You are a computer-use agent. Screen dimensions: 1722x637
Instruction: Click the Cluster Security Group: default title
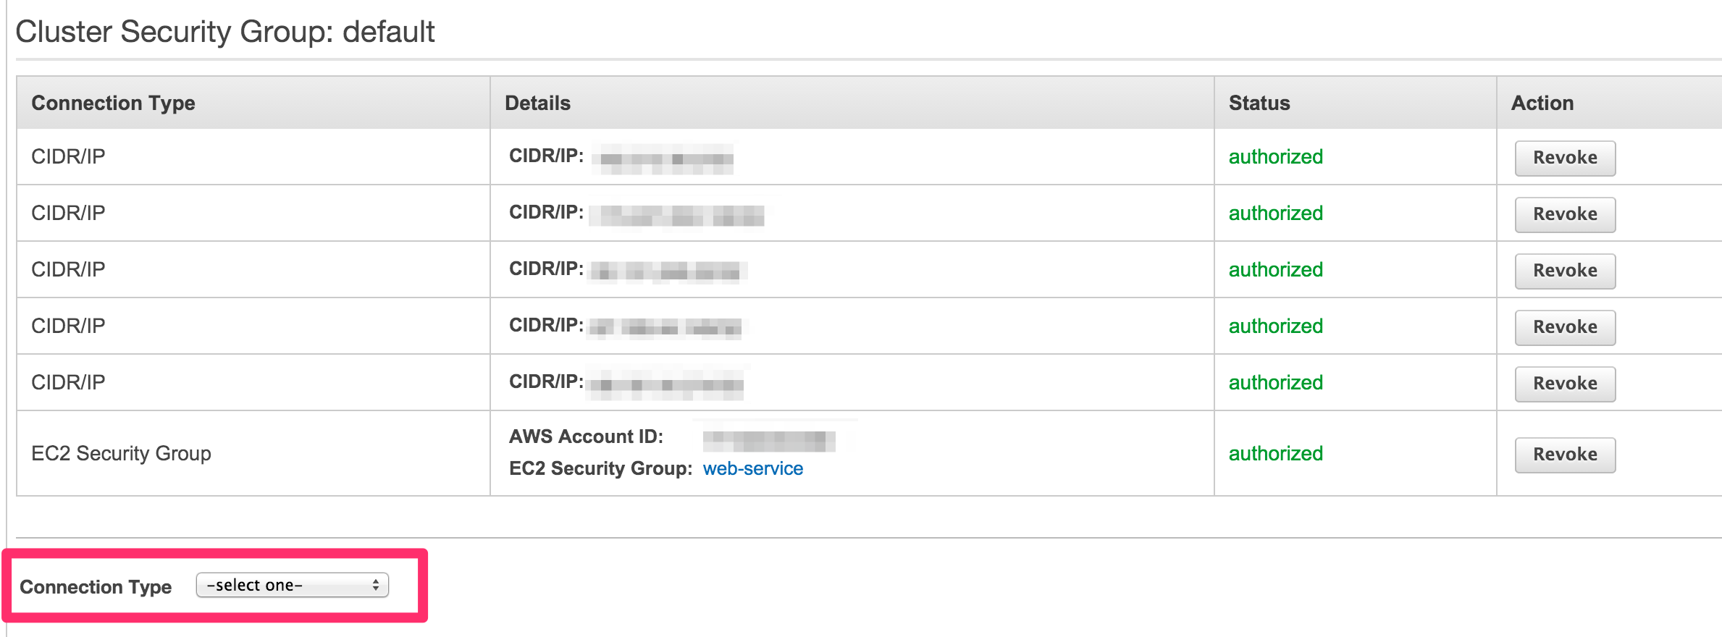point(226,31)
